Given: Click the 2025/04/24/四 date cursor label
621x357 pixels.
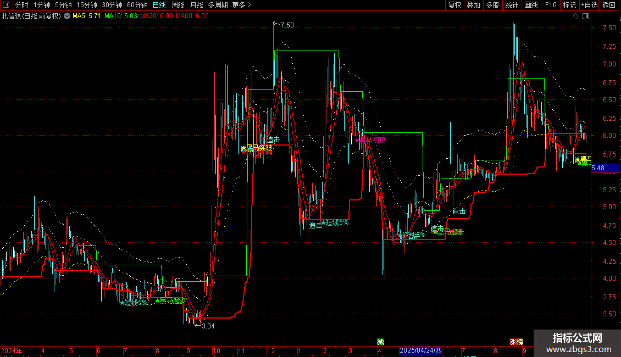Looking at the screenshot, I should coord(420,350).
